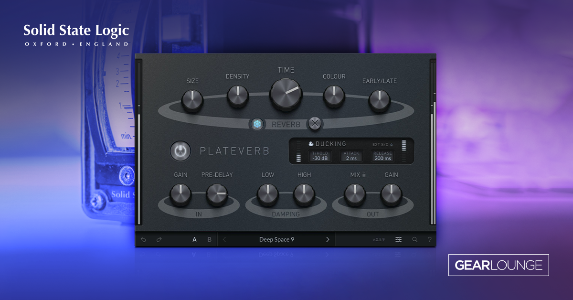Open the Deep Space 9 preset browser
The image size is (573, 300).
point(277,239)
